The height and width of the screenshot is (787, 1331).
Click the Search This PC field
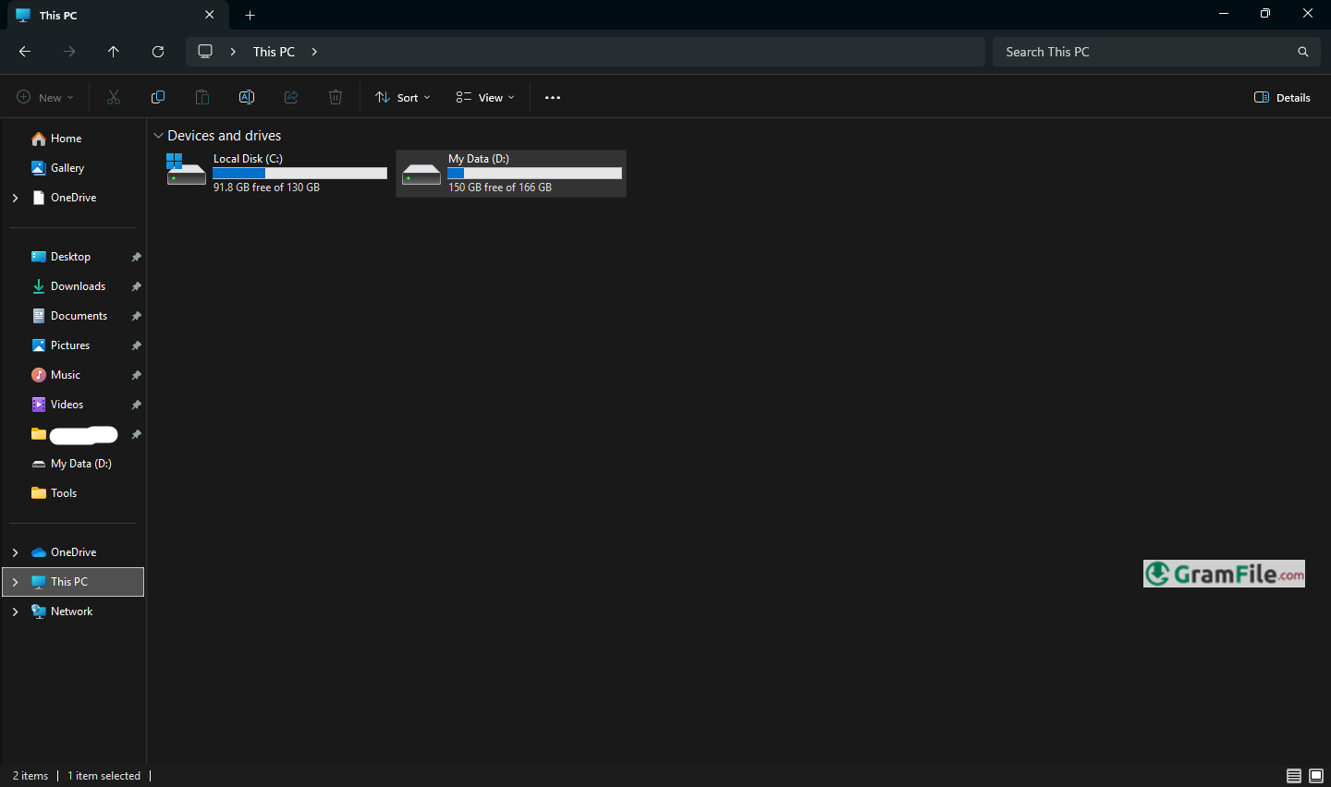pos(1146,52)
